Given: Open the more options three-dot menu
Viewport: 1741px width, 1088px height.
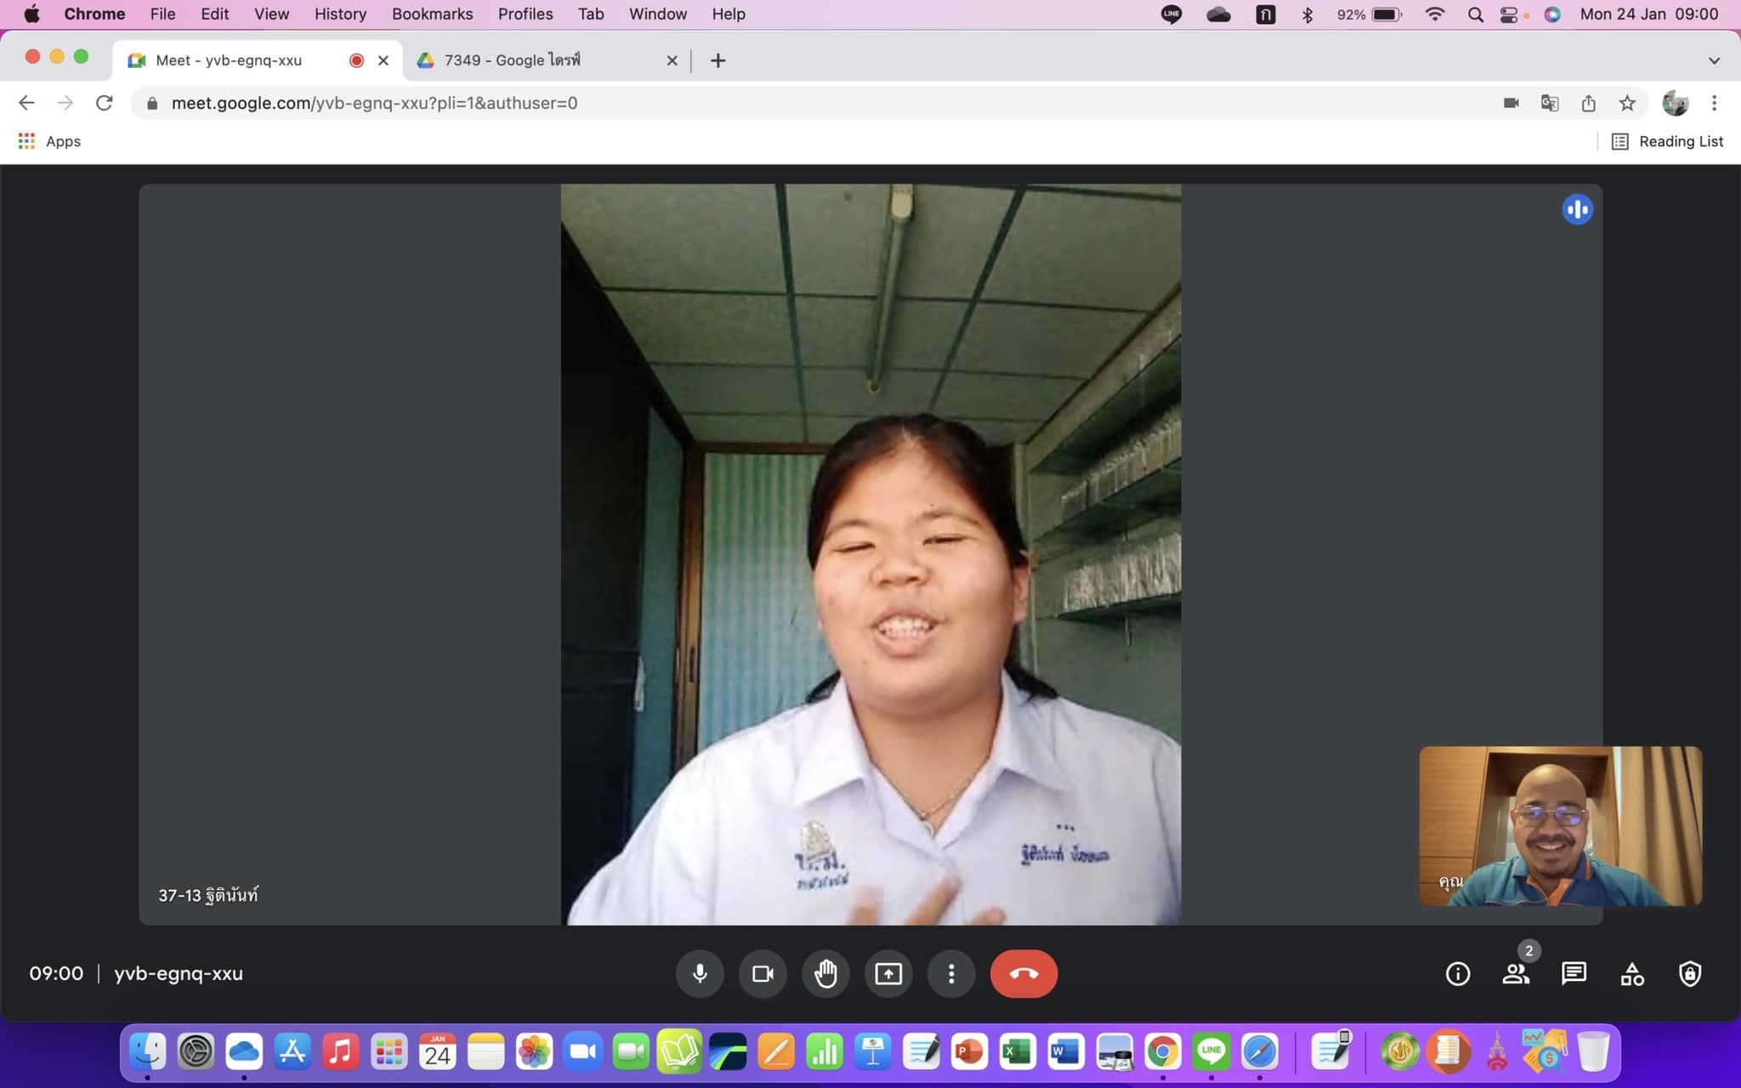Looking at the screenshot, I should tap(951, 973).
